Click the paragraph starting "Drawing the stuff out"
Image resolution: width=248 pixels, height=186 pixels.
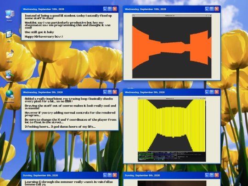point(70,107)
